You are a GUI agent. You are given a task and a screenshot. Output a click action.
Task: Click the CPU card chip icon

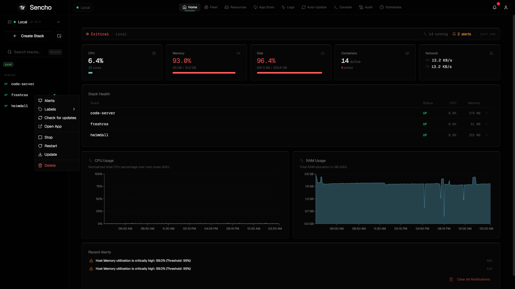pos(154,53)
